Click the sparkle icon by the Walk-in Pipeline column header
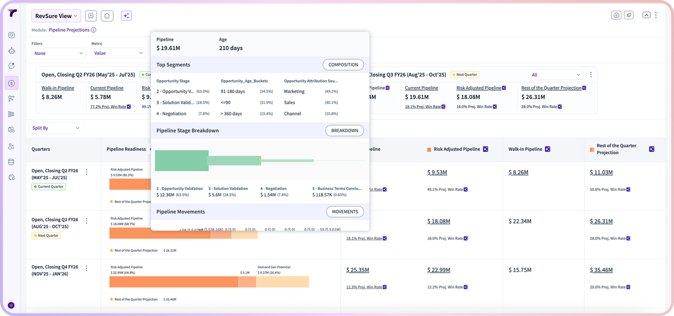The height and width of the screenshot is (316, 674). 547,149
